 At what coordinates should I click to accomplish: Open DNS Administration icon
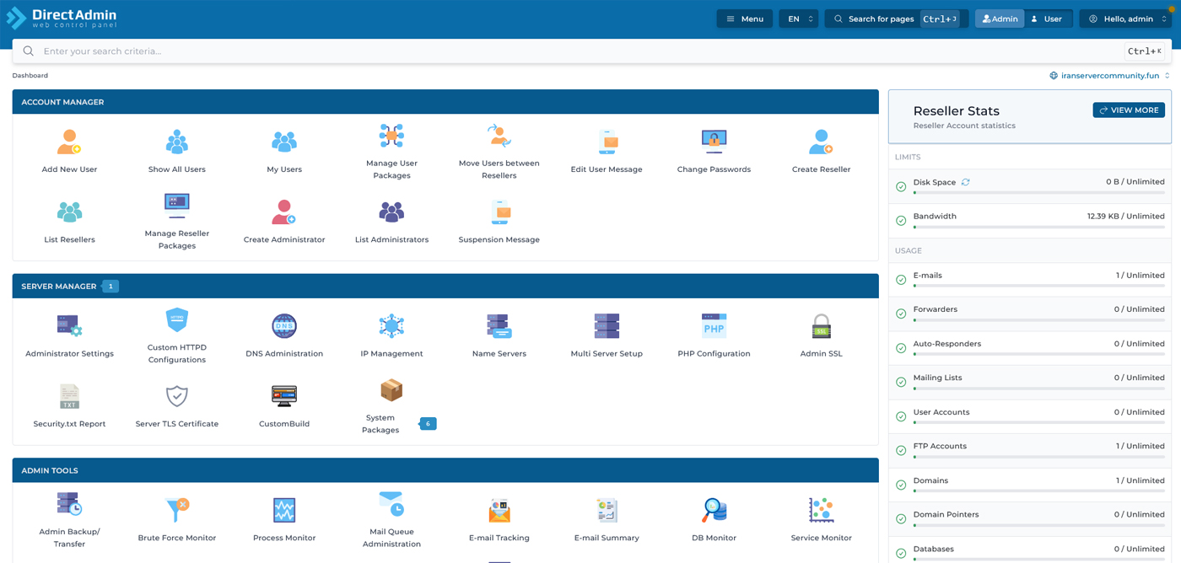284,326
